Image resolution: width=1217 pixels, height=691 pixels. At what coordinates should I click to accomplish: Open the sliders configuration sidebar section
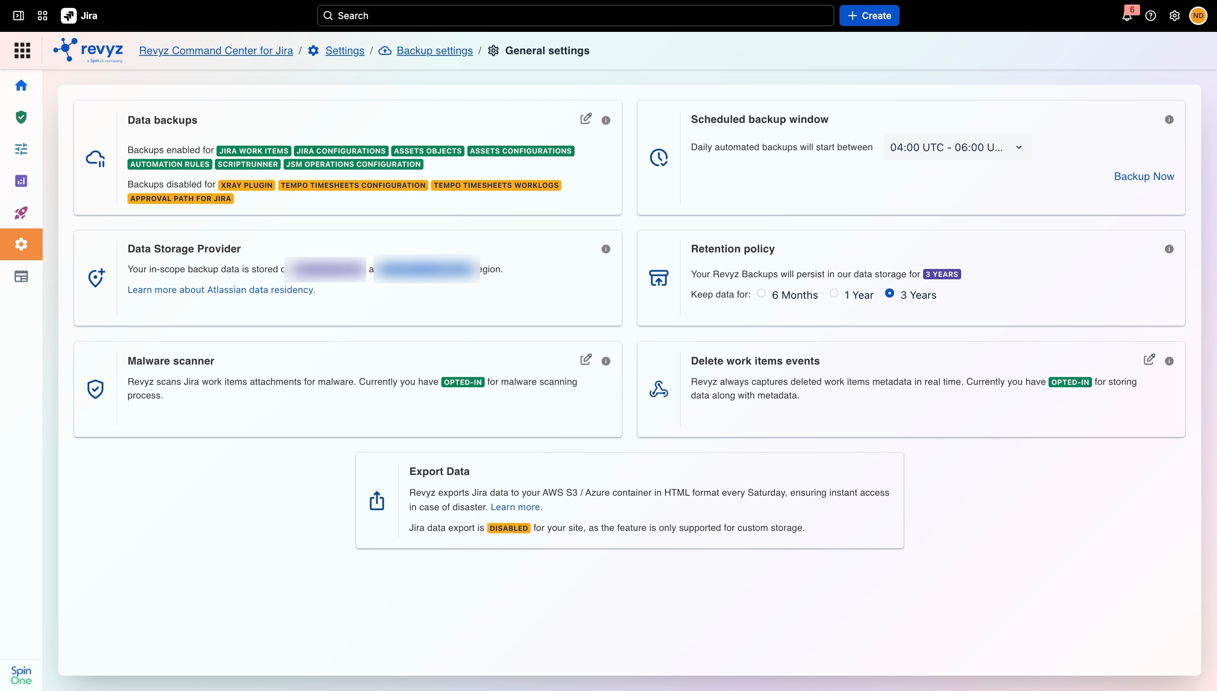coord(21,149)
